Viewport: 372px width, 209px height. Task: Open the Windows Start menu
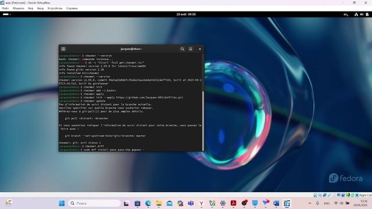[x=62, y=203]
